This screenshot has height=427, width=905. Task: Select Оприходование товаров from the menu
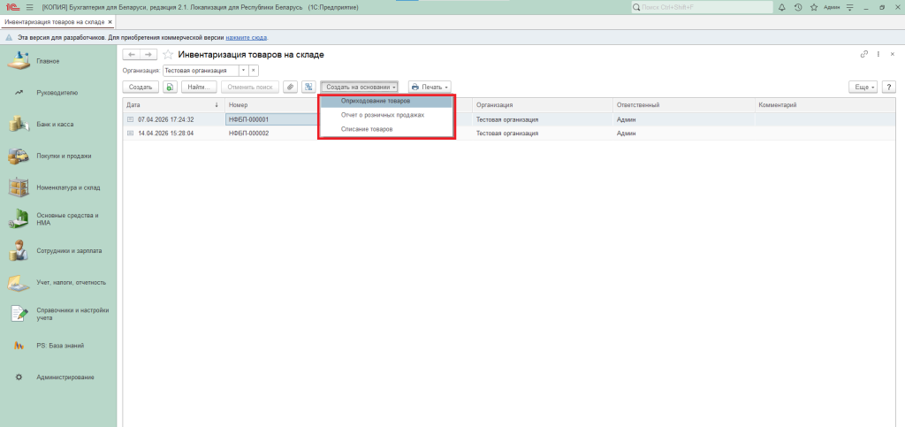tap(375, 101)
